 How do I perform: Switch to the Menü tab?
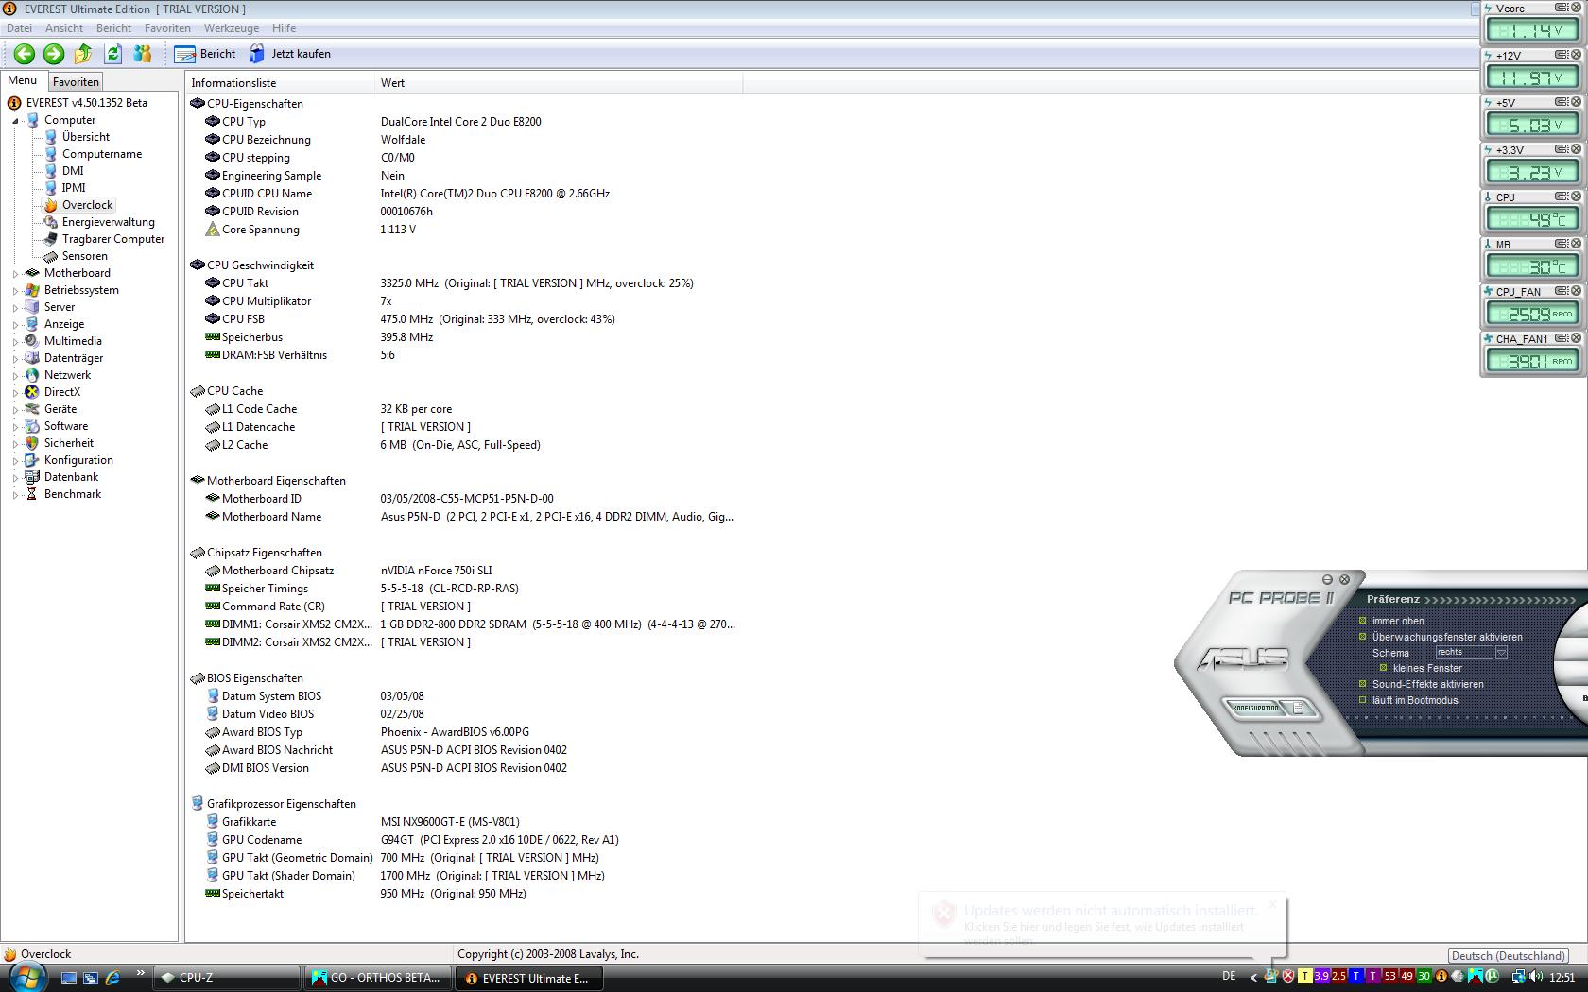23,81
